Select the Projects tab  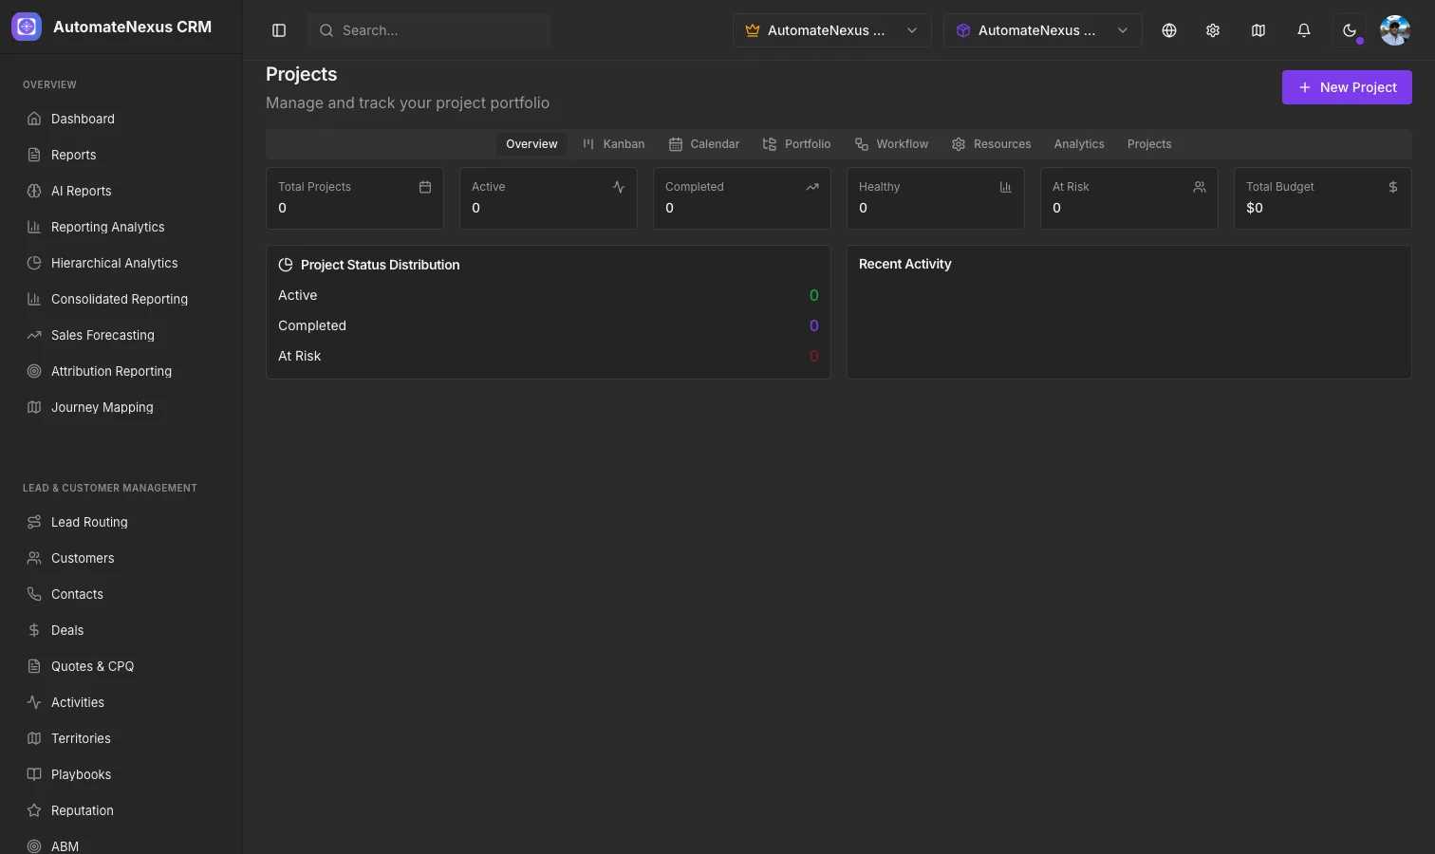click(x=1149, y=144)
